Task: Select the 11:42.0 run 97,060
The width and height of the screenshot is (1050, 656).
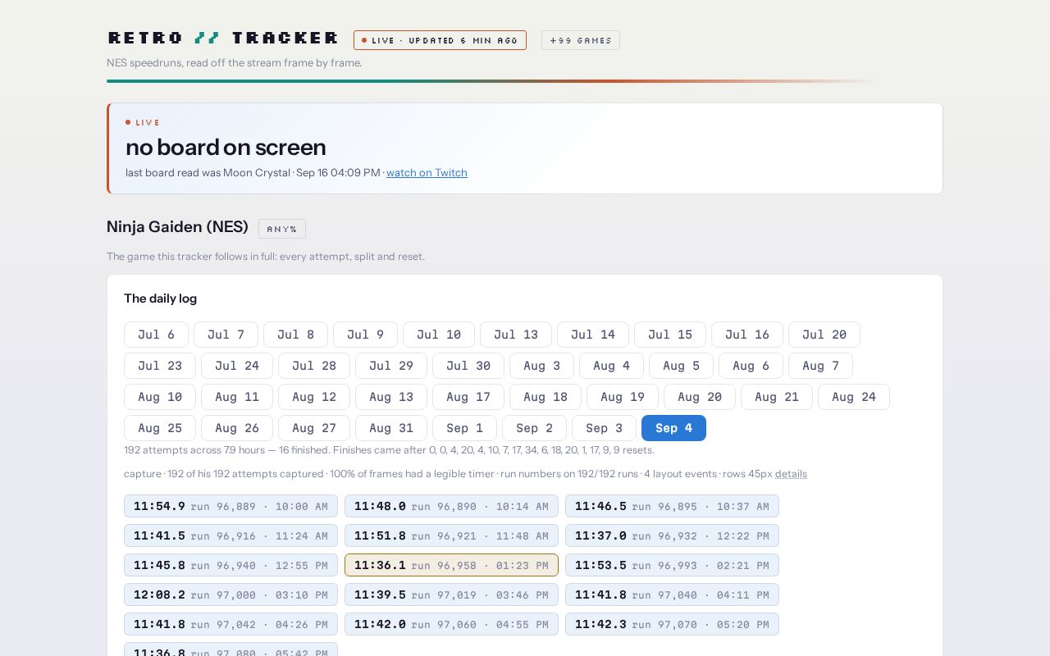Action: point(451,624)
